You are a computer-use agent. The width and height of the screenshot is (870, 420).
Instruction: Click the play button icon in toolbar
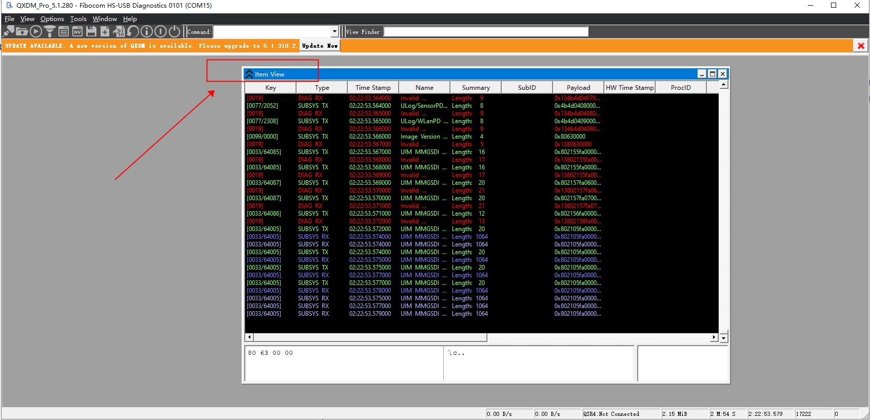36,32
